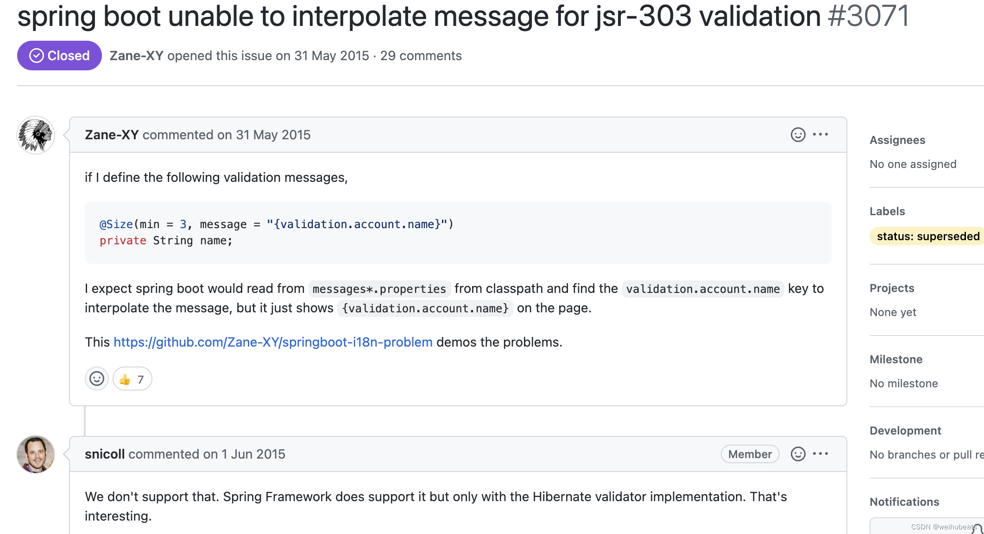The image size is (984, 534).
Task: Click the Notifications sidebar heading
Action: [904, 502]
